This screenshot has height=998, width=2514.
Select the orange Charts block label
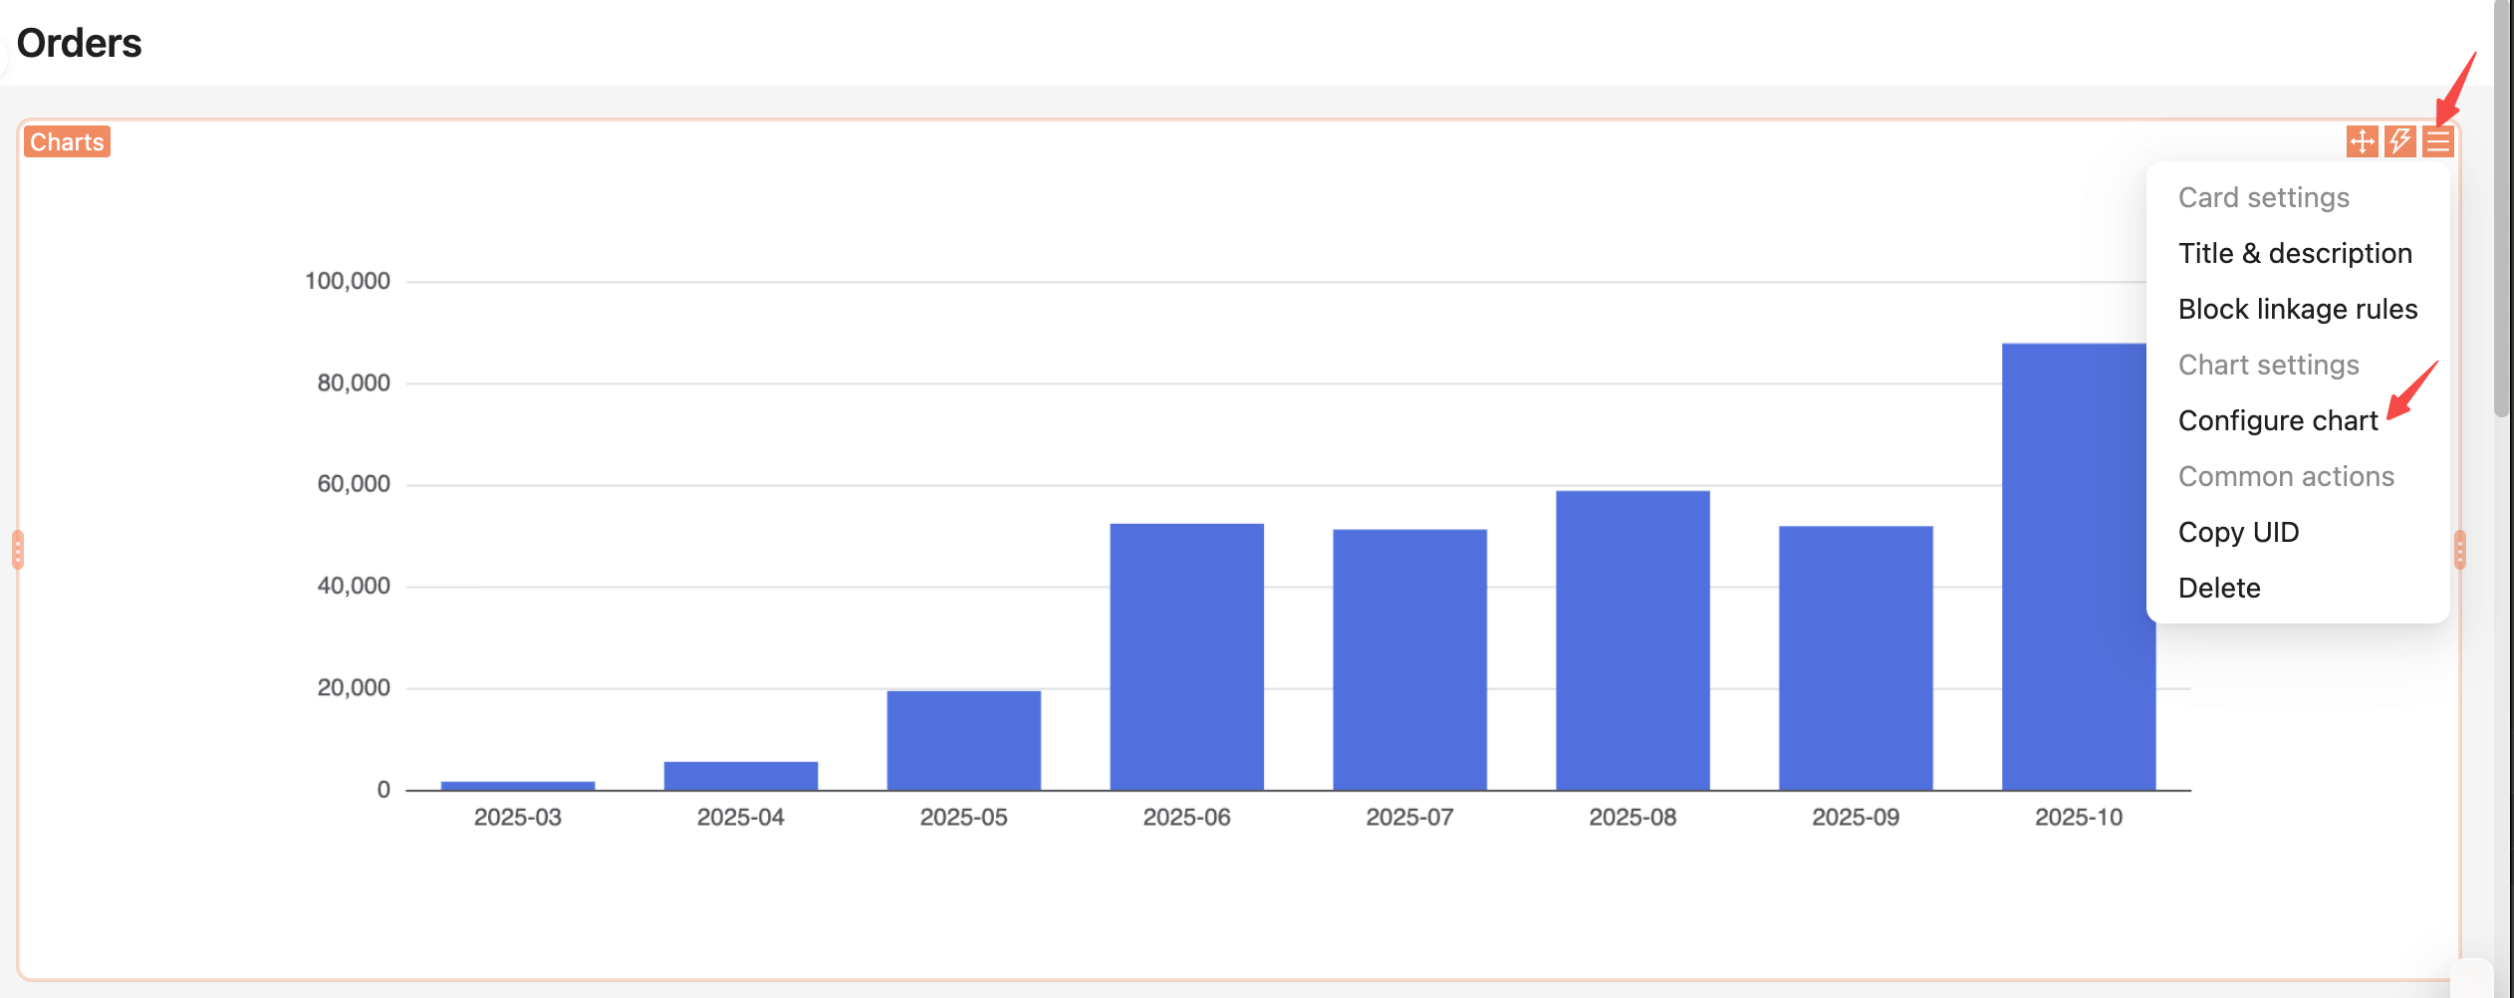point(67,141)
